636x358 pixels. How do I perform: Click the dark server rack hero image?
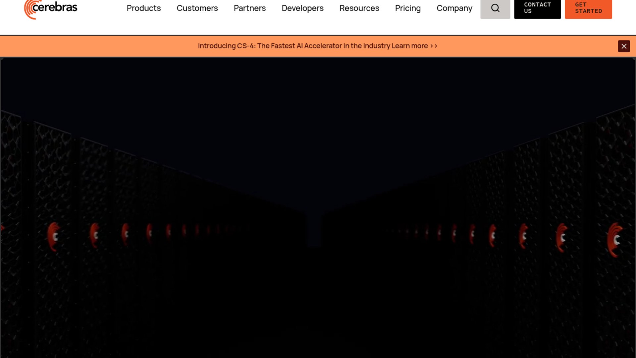318,208
